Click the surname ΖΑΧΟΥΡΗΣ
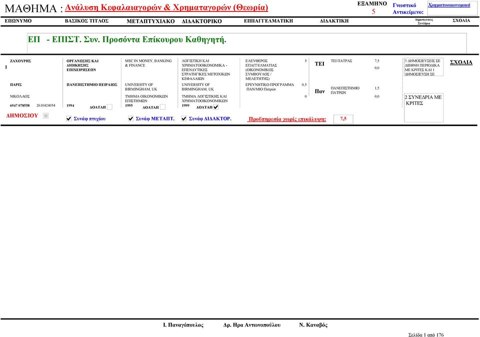Viewport: 480px width, 337px height. pos(21,61)
